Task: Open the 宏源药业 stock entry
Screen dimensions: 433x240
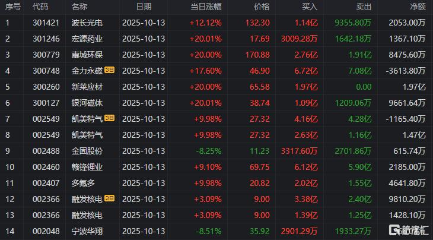Action: 87,39
